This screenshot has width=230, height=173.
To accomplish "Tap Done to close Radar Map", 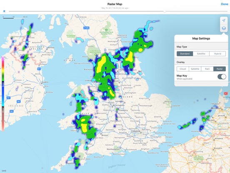I will pyautogui.click(x=225, y=4).
